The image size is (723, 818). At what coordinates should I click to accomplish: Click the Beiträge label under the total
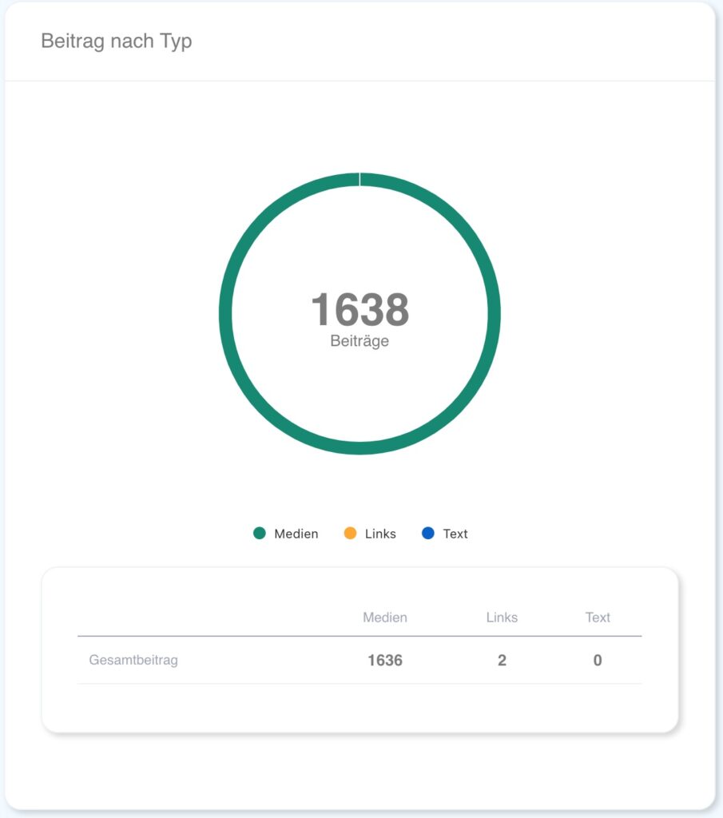(x=360, y=341)
